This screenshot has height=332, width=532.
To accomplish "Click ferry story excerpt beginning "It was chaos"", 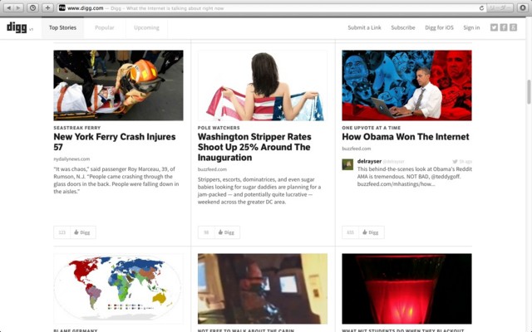I will coord(116,180).
